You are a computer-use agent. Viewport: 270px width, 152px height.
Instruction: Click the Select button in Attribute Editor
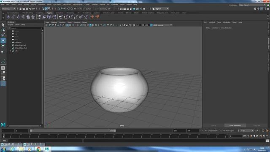tap(213, 126)
